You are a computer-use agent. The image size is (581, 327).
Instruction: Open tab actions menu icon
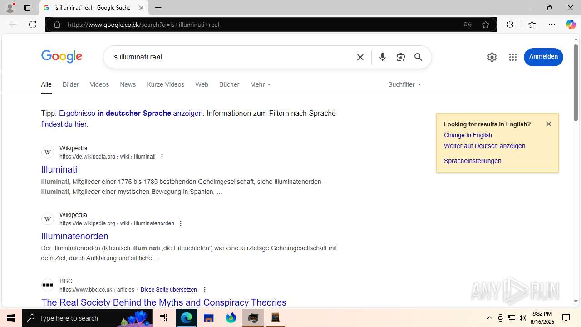tap(27, 8)
